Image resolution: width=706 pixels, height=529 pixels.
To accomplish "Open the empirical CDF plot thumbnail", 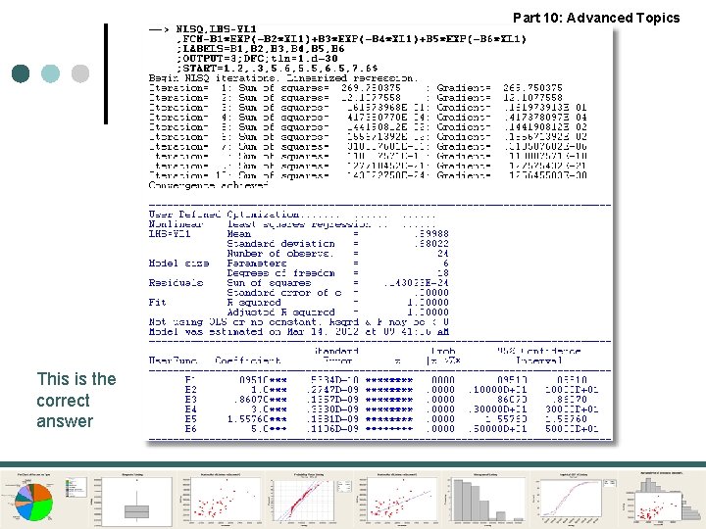I will tap(574, 500).
